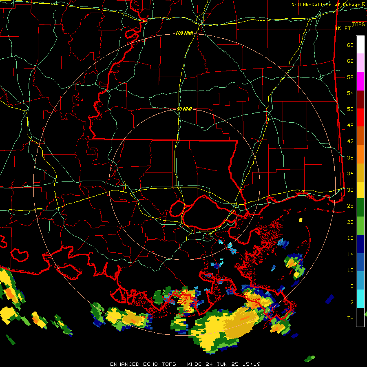
Task: Click the '15:19' time in the caption
Action: pyautogui.click(x=251, y=364)
